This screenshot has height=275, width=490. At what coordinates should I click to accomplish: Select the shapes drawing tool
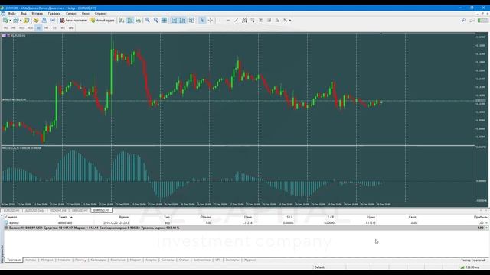[277, 21]
